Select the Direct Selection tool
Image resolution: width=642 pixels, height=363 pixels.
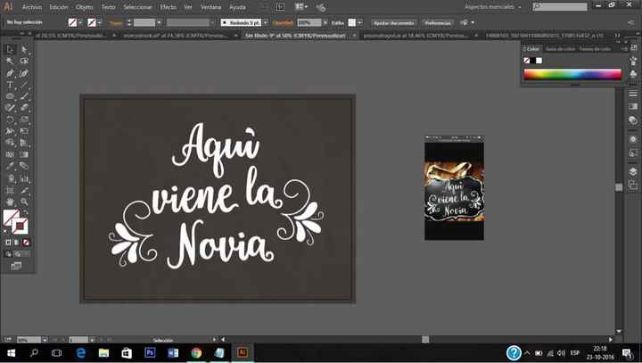pyautogui.click(x=24, y=50)
